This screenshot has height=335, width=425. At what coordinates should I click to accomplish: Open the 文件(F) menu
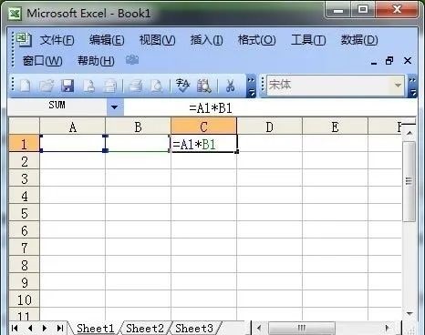point(57,40)
